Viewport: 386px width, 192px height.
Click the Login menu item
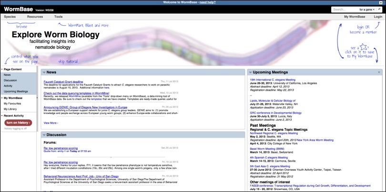378,17
